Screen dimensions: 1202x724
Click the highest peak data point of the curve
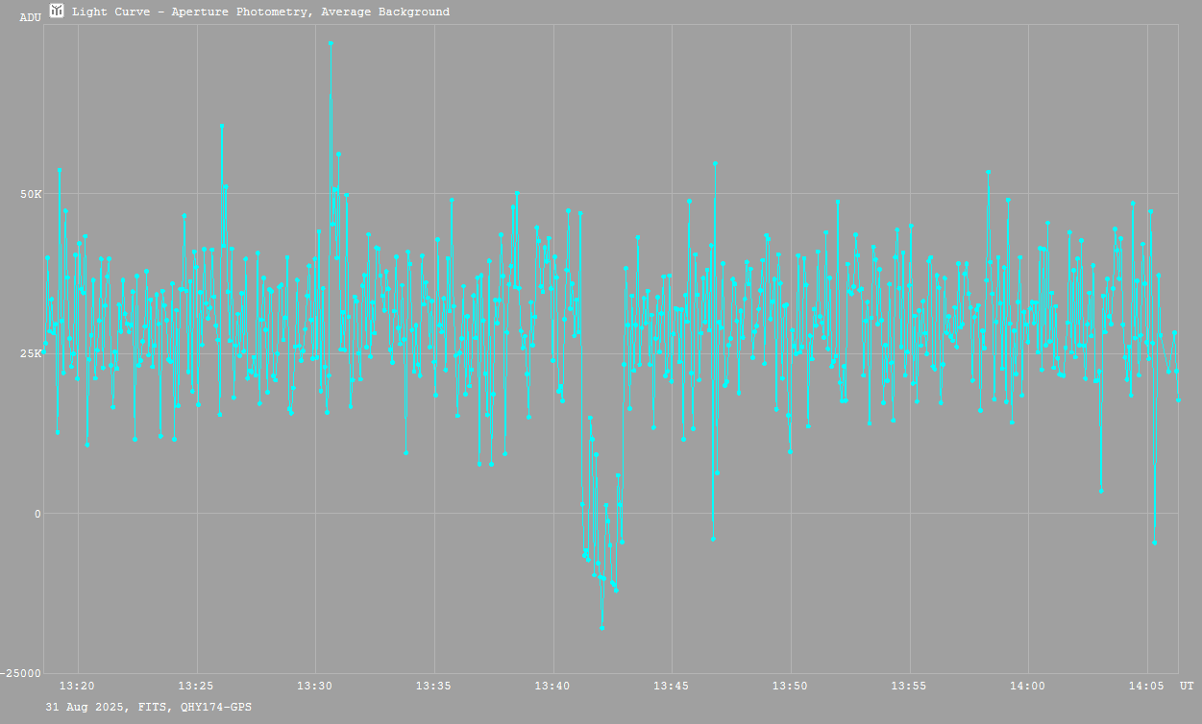331,43
